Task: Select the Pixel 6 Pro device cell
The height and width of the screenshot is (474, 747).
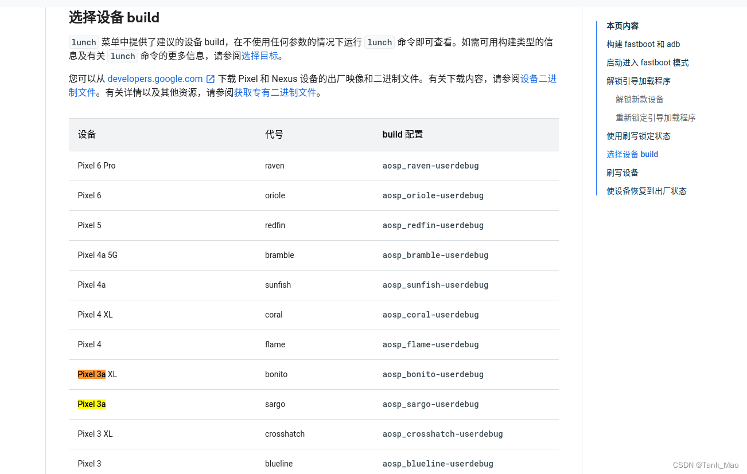Action: (x=96, y=166)
